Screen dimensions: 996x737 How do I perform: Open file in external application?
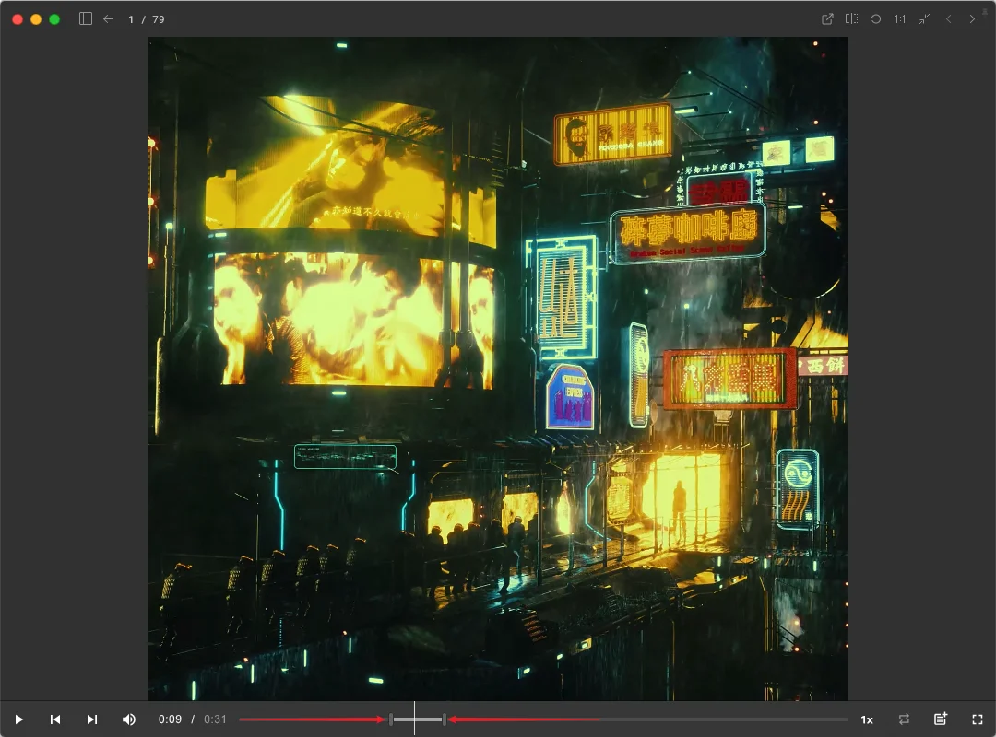coord(827,18)
